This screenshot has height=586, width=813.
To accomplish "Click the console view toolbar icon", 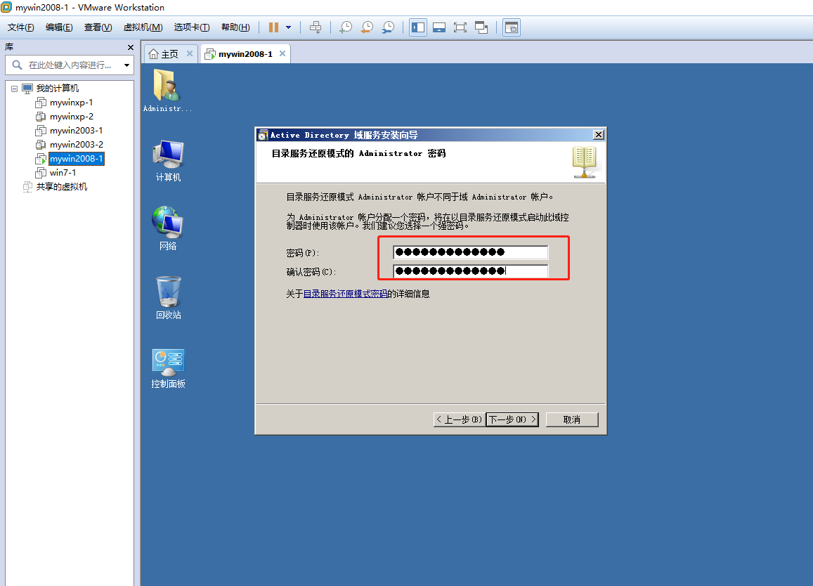I will tap(512, 27).
